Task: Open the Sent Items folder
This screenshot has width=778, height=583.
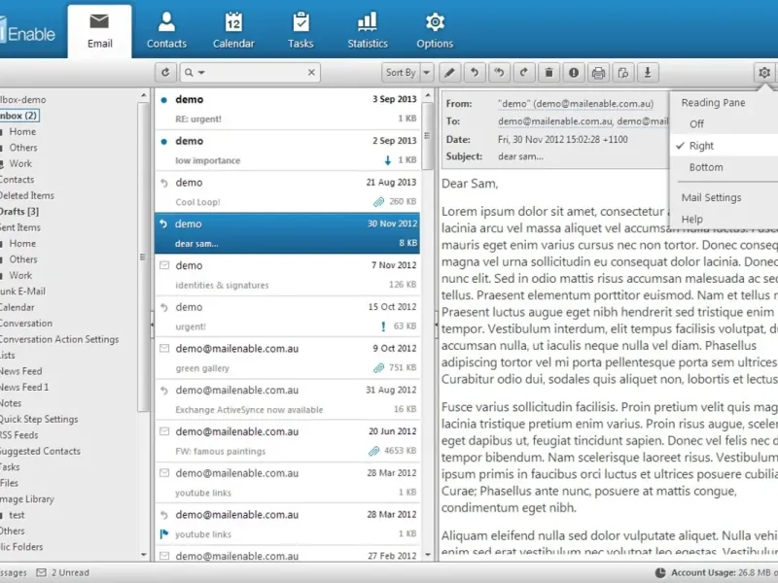Action: [20, 227]
